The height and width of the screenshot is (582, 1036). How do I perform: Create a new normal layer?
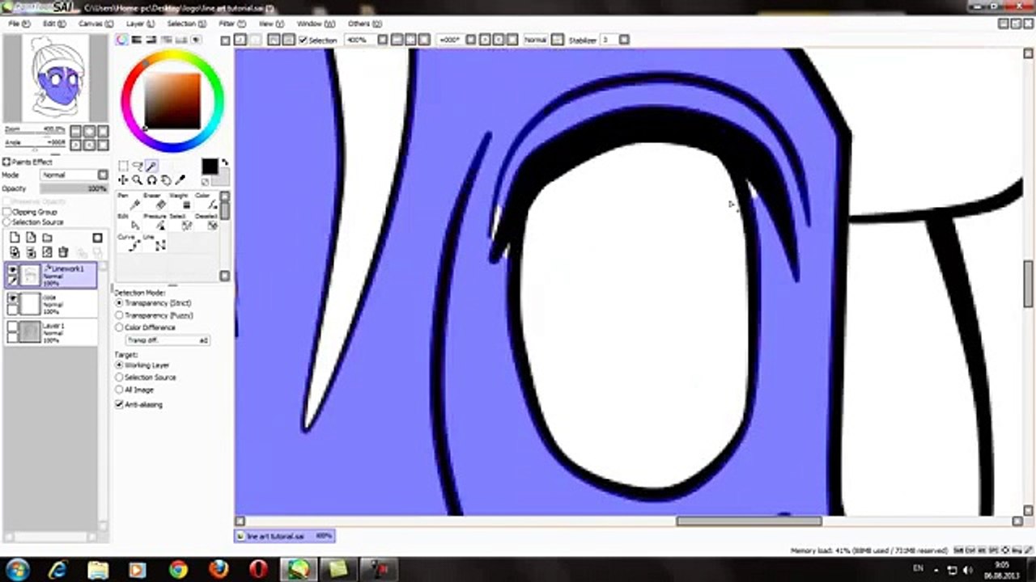[x=15, y=238]
